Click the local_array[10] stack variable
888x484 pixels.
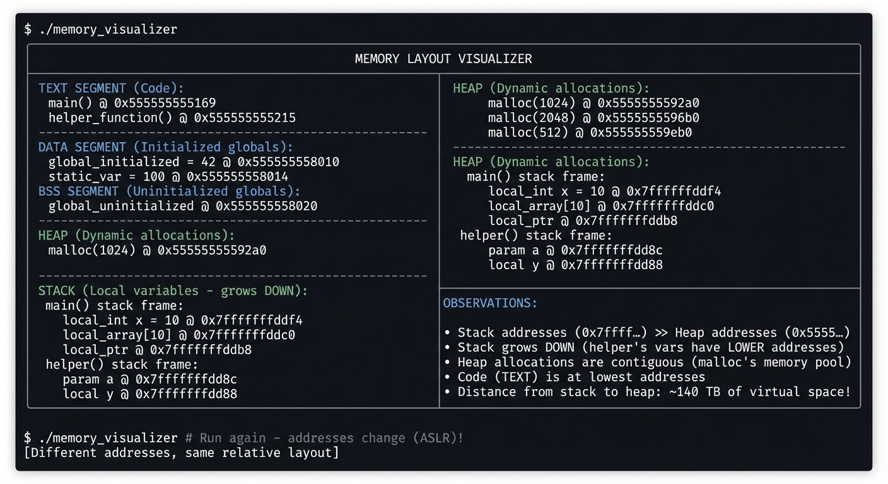(182, 335)
